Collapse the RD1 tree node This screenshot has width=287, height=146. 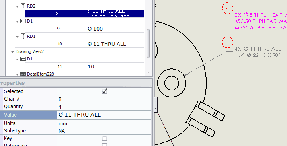(x=17, y=37)
